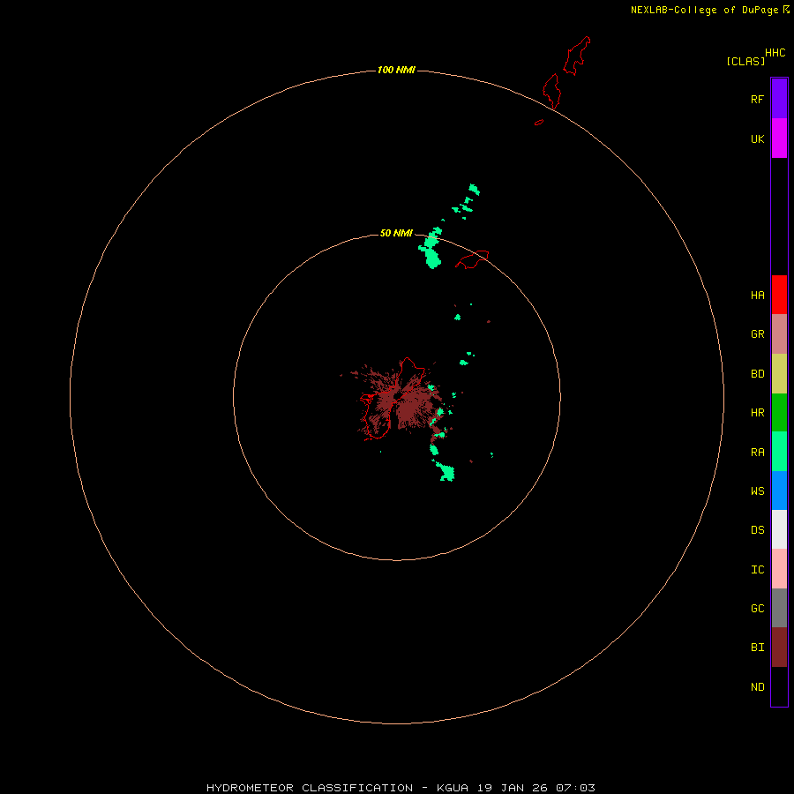Click the HR legend label
Image resolution: width=794 pixels, height=794 pixels.
click(x=757, y=413)
